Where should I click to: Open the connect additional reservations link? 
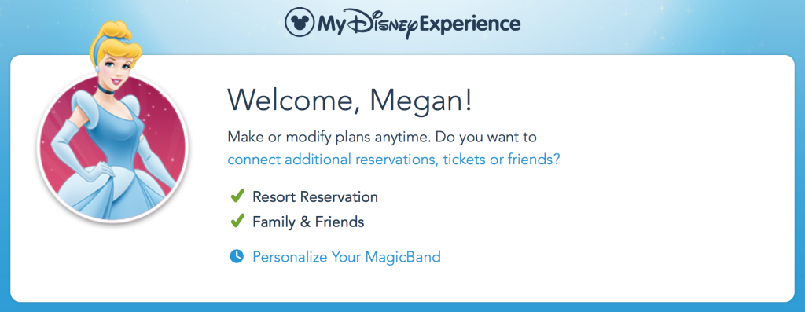point(393,160)
